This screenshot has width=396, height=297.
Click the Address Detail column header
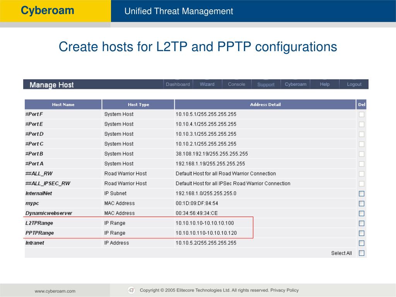(265, 104)
